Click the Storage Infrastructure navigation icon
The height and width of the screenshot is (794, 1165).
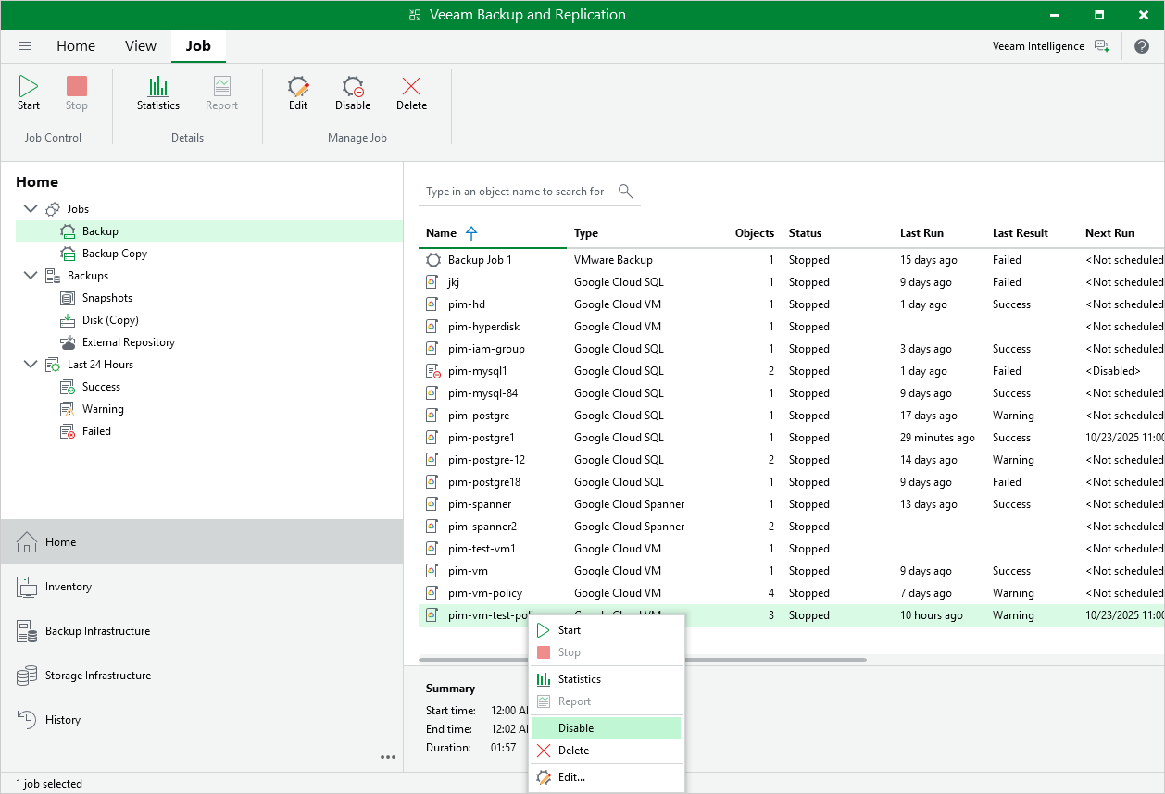pyautogui.click(x=27, y=676)
